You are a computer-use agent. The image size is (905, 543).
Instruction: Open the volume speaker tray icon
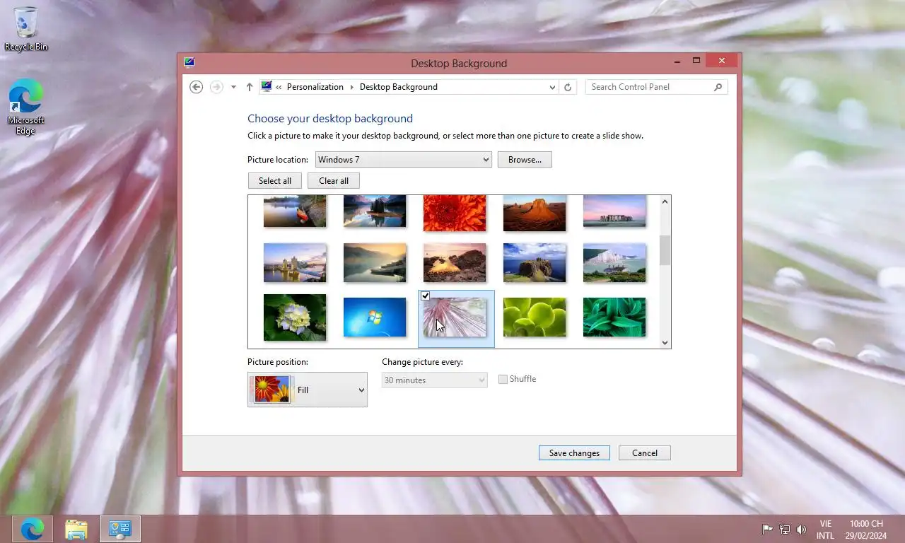(801, 529)
